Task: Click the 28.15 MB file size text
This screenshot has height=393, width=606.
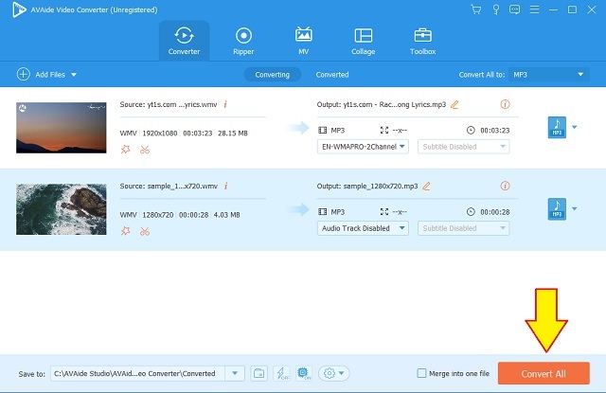Action: 233,133
